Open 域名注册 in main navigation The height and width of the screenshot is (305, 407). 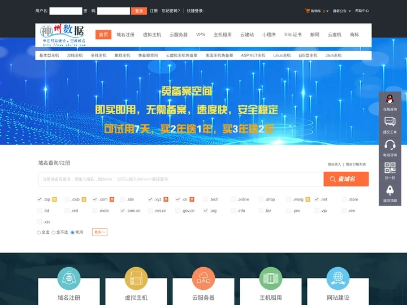click(x=125, y=34)
